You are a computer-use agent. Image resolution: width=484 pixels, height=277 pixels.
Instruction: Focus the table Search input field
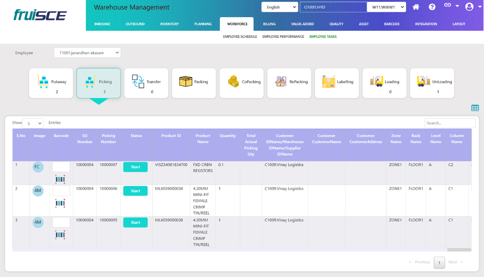450,123
